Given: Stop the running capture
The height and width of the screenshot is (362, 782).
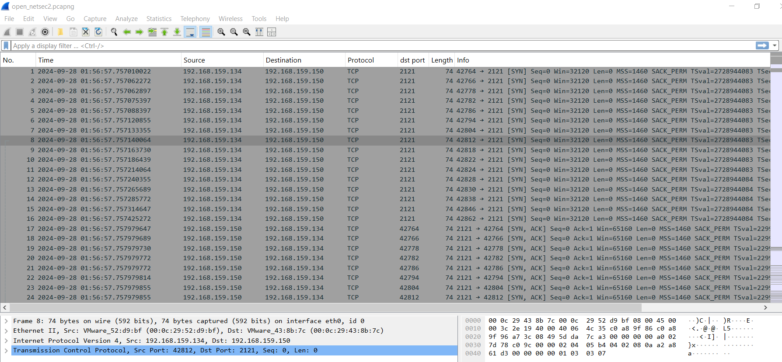Looking at the screenshot, I should pyautogui.click(x=20, y=32).
